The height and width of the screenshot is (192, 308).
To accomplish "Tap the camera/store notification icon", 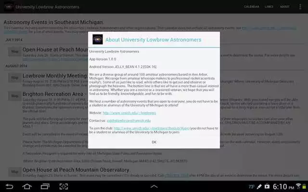I will [267, 186].
